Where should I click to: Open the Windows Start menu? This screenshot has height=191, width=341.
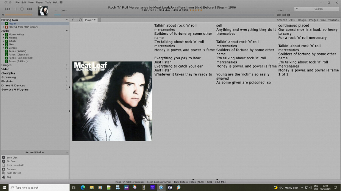[x=4, y=188]
